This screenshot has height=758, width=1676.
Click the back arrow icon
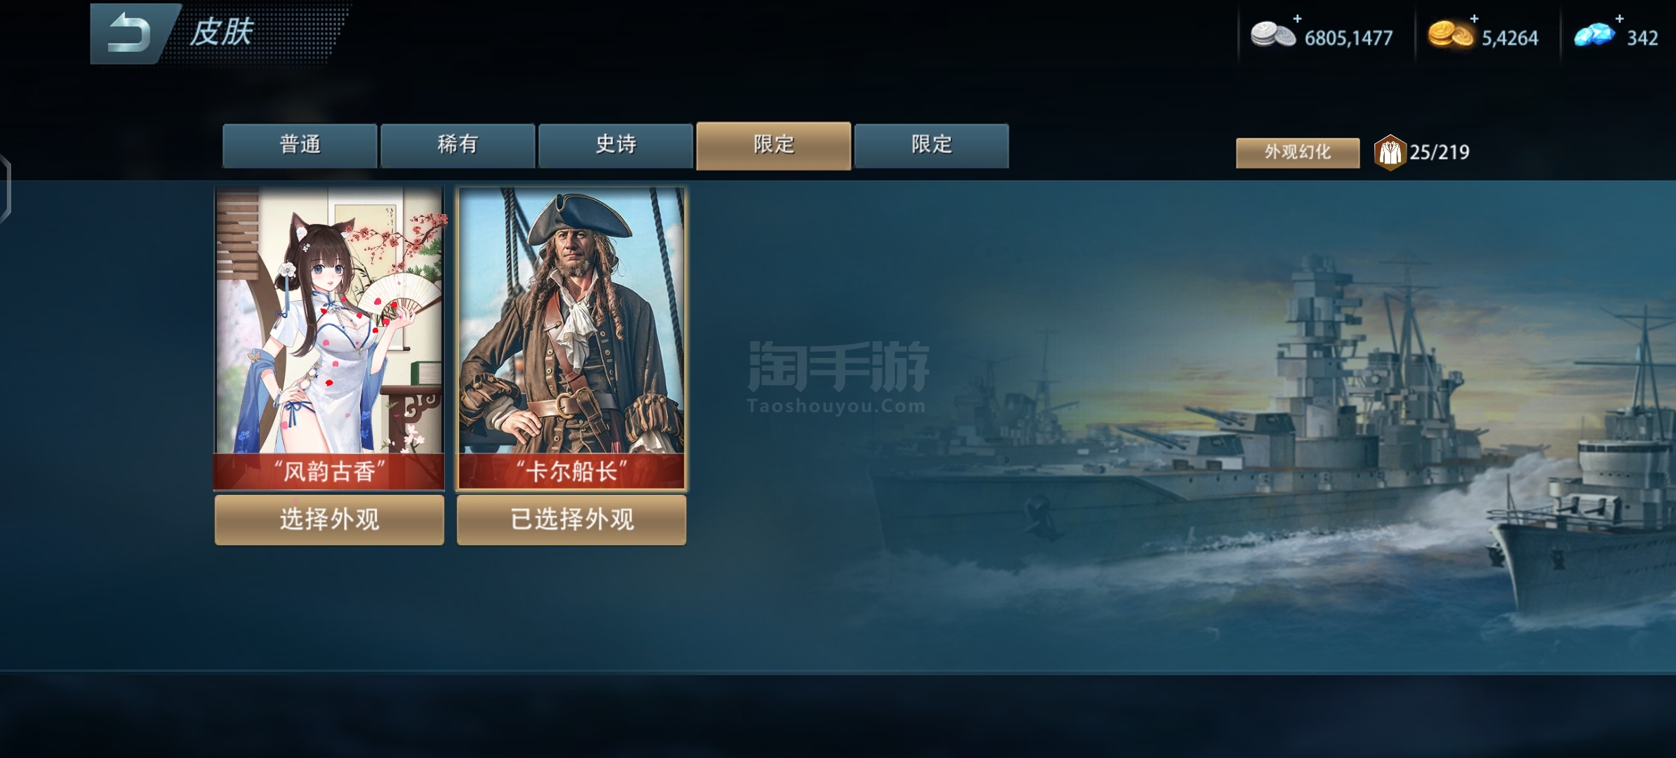click(128, 34)
